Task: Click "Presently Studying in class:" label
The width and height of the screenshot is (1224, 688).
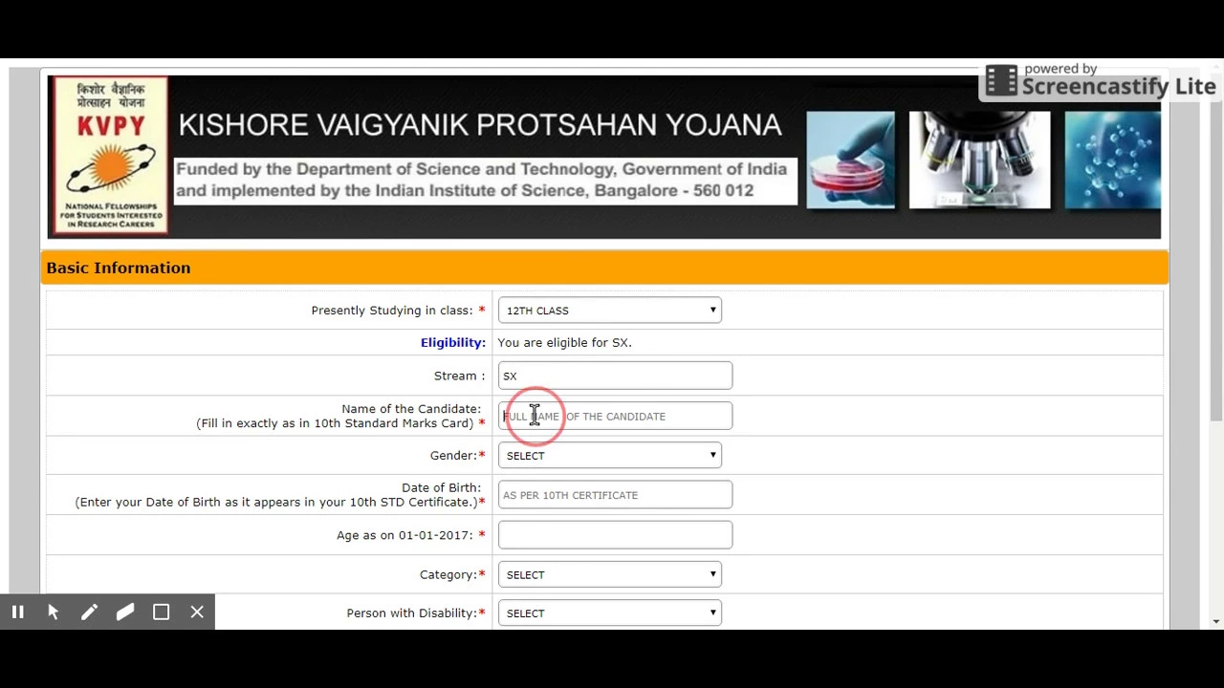Action: pos(392,311)
